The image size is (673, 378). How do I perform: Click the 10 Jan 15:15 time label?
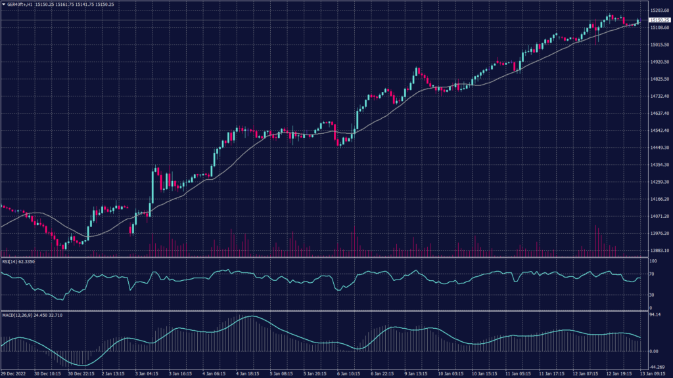(482, 373)
